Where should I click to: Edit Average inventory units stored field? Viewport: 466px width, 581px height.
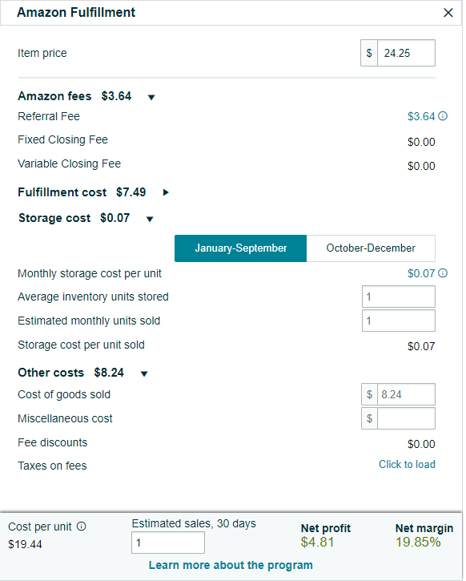tap(399, 297)
